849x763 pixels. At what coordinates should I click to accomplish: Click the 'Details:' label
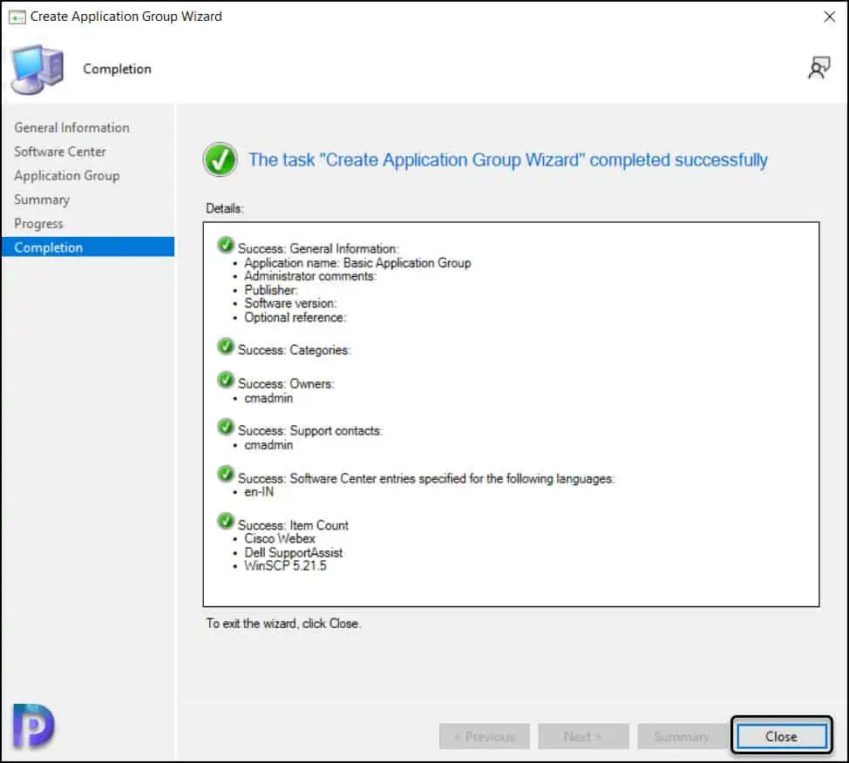pos(225,208)
